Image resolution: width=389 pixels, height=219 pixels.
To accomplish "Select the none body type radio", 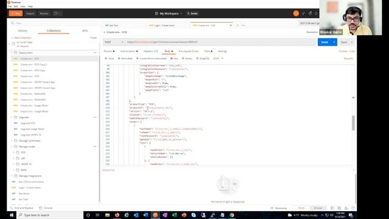I will pyautogui.click(x=106, y=58).
